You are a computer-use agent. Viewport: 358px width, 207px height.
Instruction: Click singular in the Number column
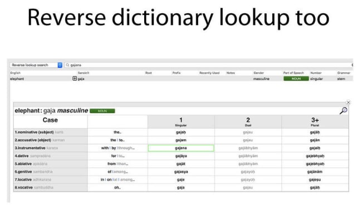tap(316, 78)
